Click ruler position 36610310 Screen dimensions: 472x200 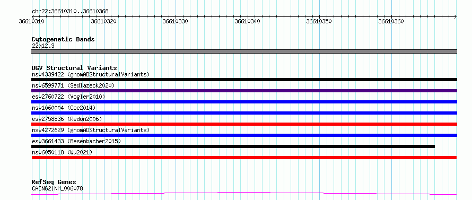(x=32, y=22)
